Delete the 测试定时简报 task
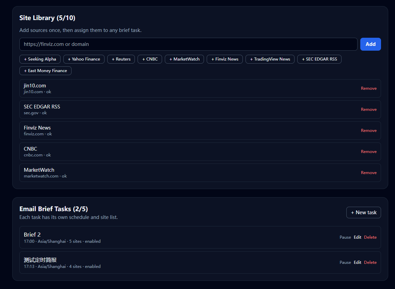 coord(370,262)
